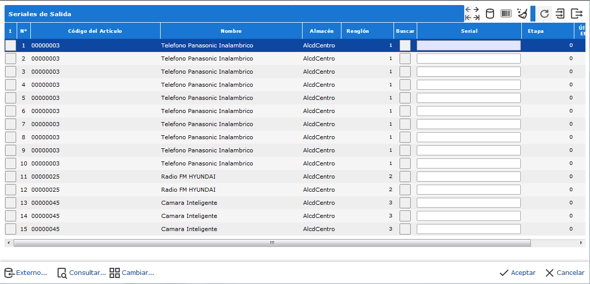Click the Buscar column header
590x284 pixels.
pyautogui.click(x=405, y=31)
